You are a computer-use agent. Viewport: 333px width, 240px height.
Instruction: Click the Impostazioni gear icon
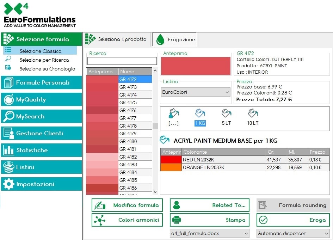click(x=9, y=184)
